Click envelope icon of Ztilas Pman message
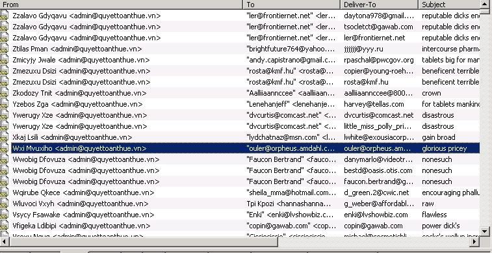This screenshot has height=253, width=492. 4,49
